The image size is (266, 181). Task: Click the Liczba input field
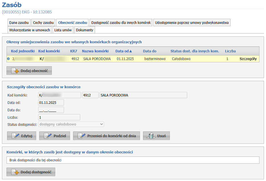coord(59,117)
